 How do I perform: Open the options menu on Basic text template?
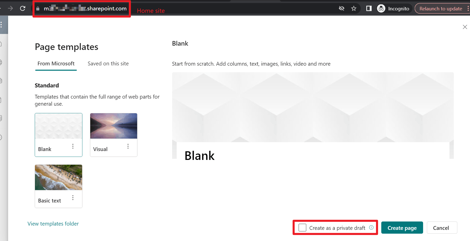tap(73, 198)
